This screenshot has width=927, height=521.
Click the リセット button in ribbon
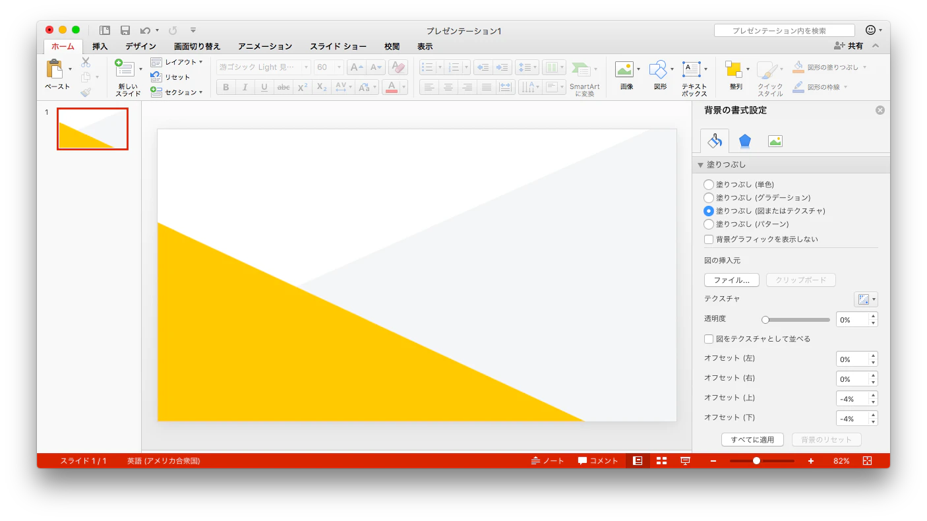point(170,77)
